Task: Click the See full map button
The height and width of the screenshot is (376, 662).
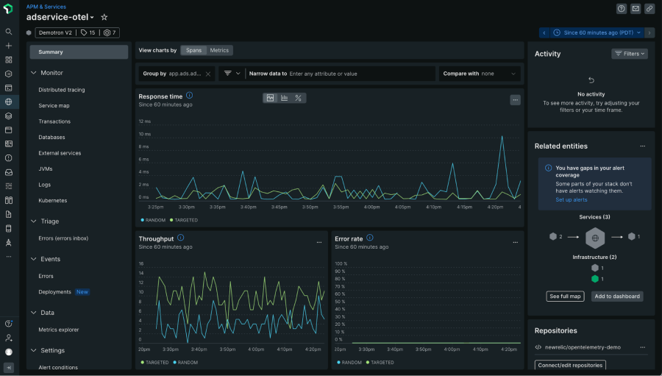Action: click(x=565, y=296)
